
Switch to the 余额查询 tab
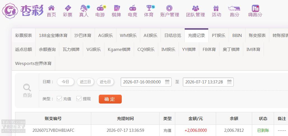[47, 49]
